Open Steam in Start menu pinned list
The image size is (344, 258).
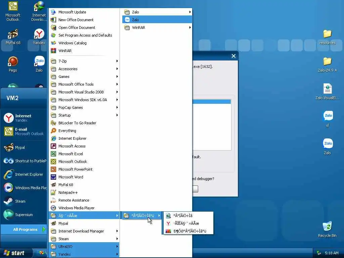24,201
